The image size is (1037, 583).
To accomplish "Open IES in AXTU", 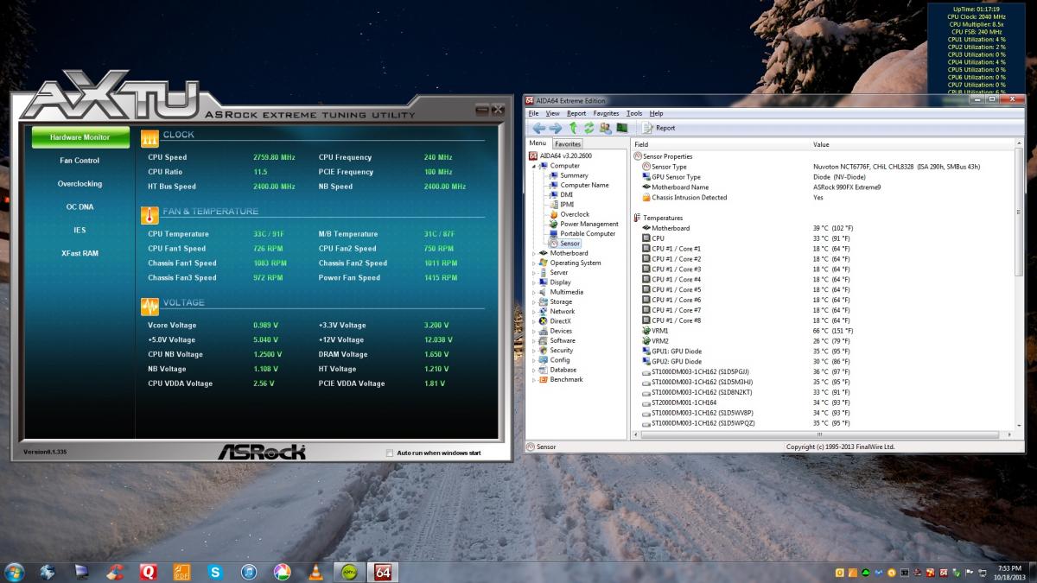I will (80, 231).
